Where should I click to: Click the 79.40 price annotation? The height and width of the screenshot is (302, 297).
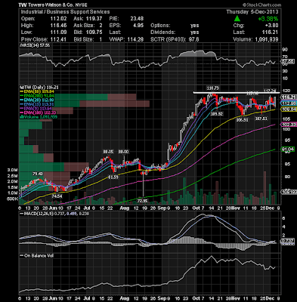point(38,174)
